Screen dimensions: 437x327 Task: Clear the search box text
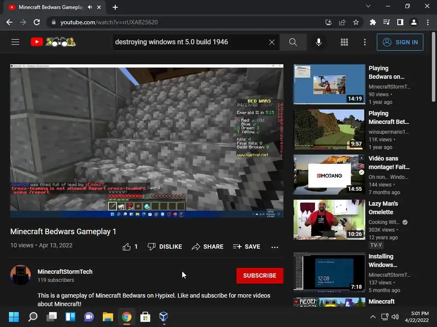pyautogui.click(x=272, y=42)
